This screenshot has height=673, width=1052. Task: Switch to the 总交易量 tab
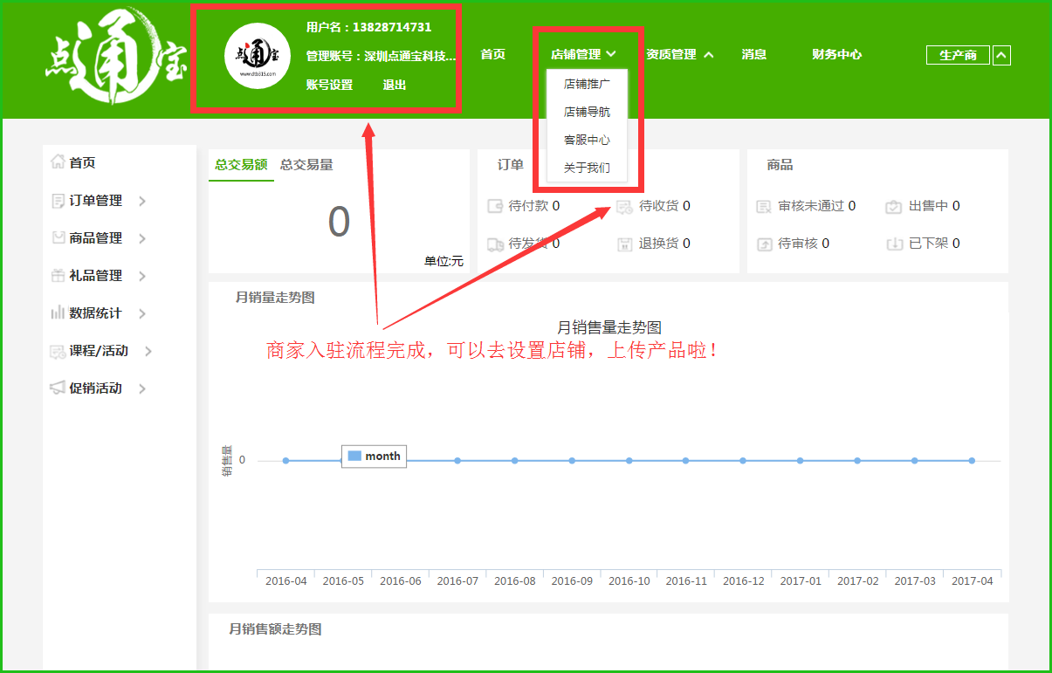coord(306,164)
